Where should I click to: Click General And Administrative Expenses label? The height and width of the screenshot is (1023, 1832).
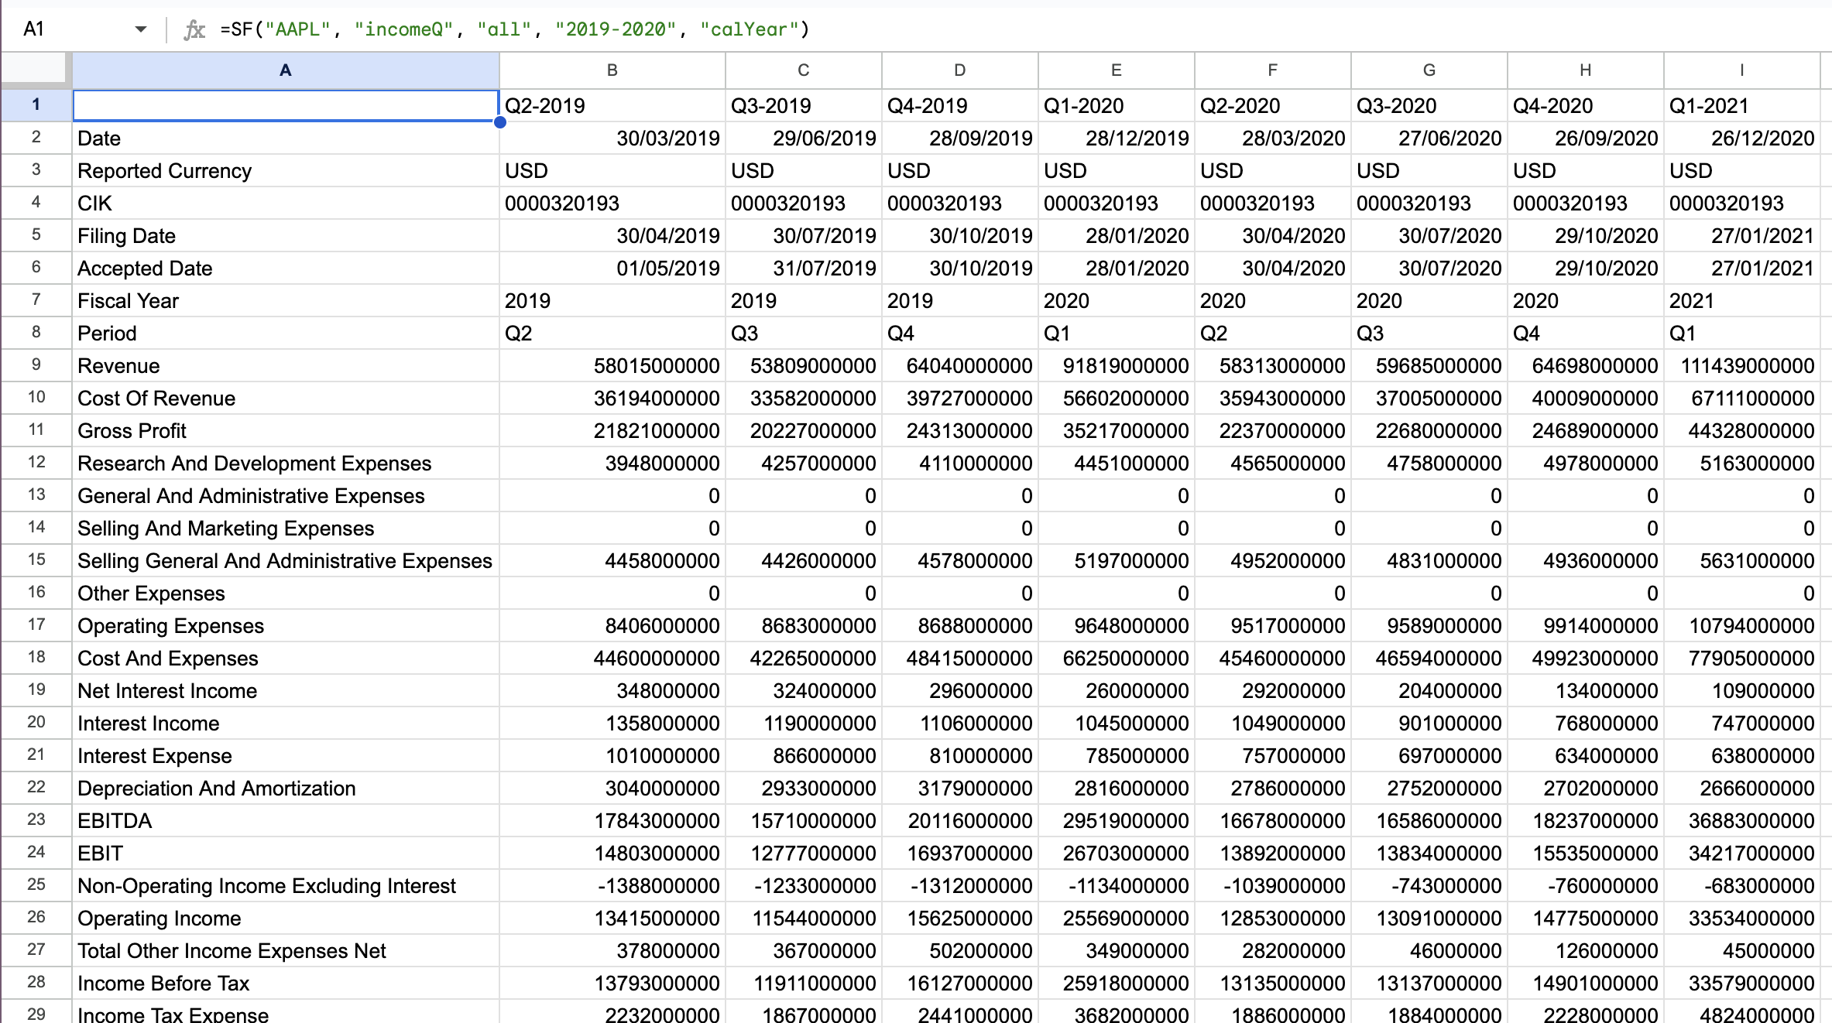pyautogui.click(x=286, y=495)
